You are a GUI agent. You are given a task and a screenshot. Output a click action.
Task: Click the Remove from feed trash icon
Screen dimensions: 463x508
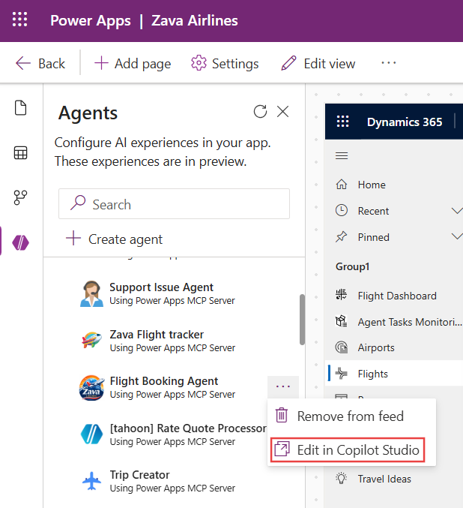(x=282, y=415)
